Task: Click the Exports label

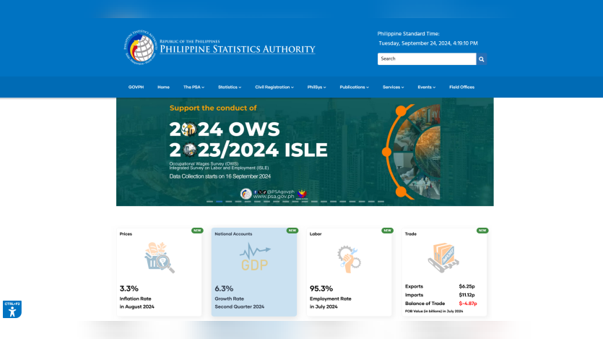Action: [415, 286]
